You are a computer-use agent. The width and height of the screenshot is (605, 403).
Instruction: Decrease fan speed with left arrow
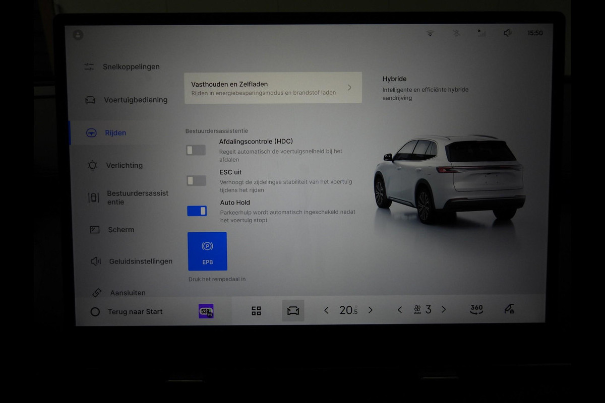point(400,310)
